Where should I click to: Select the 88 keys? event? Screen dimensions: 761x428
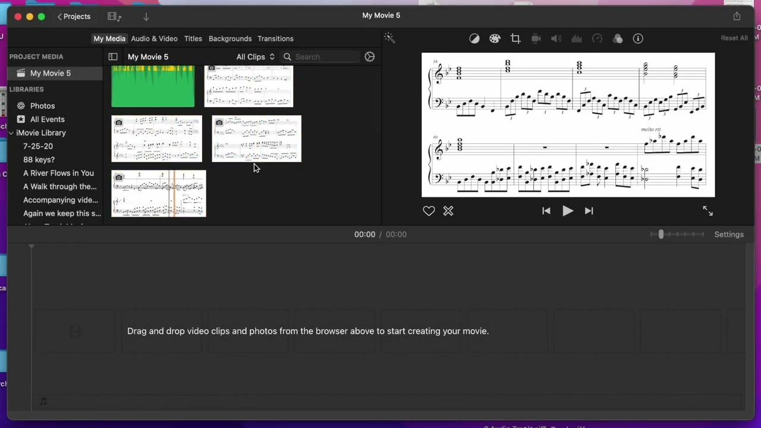click(39, 160)
